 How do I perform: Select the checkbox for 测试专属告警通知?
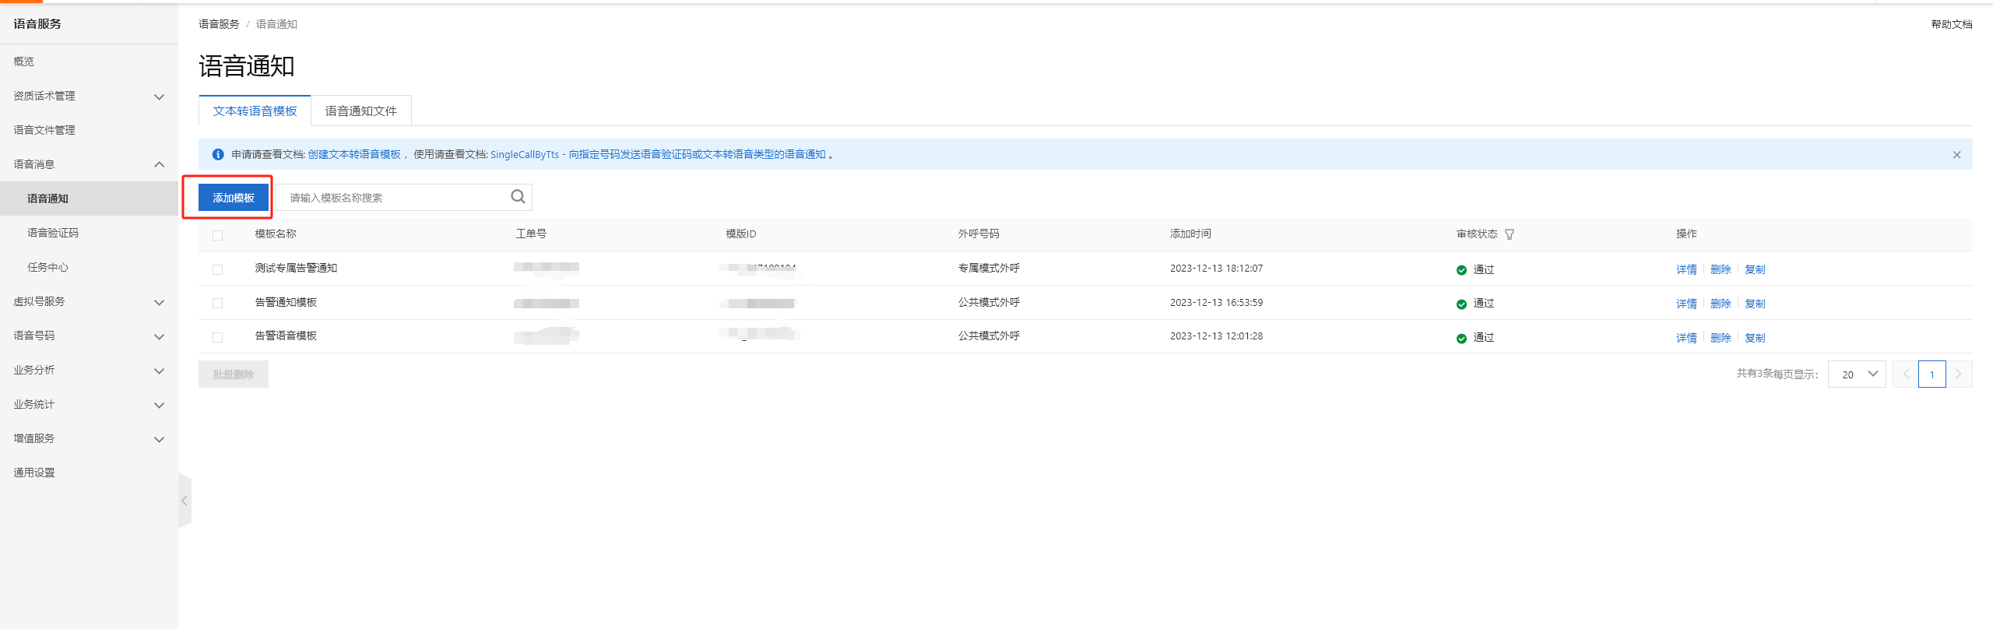[x=218, y=269]
